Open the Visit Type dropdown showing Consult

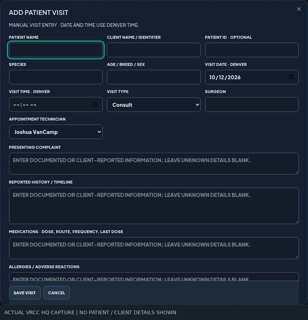coord(154,105)
